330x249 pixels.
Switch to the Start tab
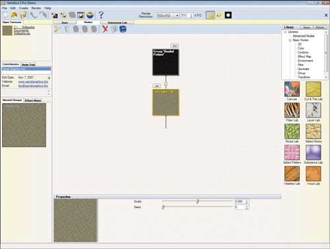point(65,22)
